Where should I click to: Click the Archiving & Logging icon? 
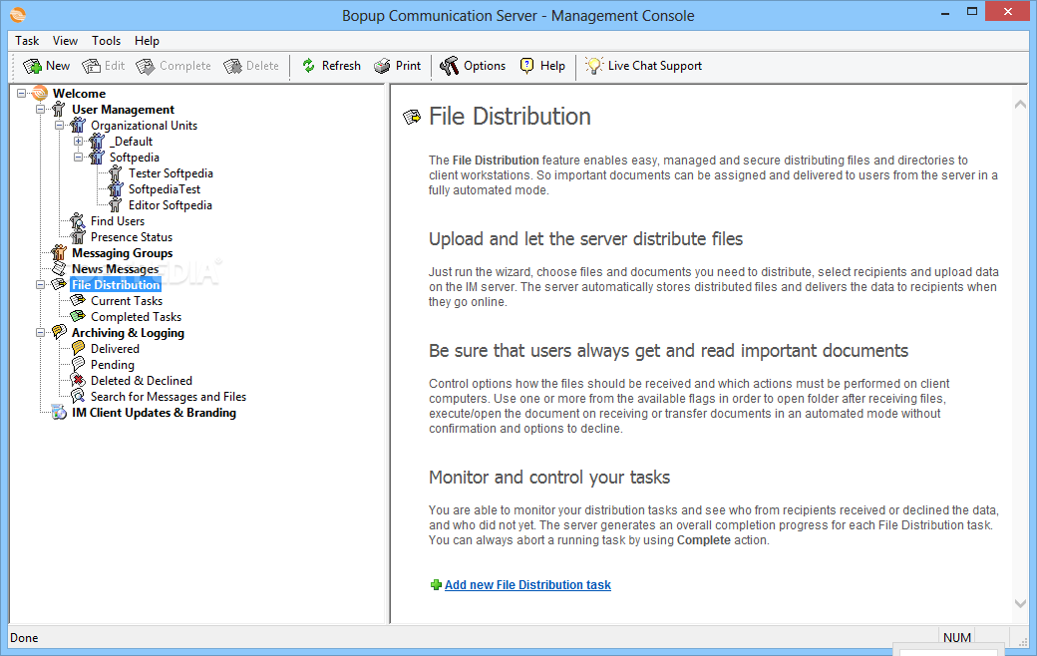[59, 333]
